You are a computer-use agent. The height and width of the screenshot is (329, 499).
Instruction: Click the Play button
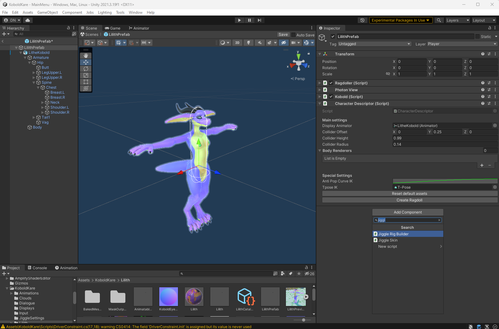pos(239,20)
